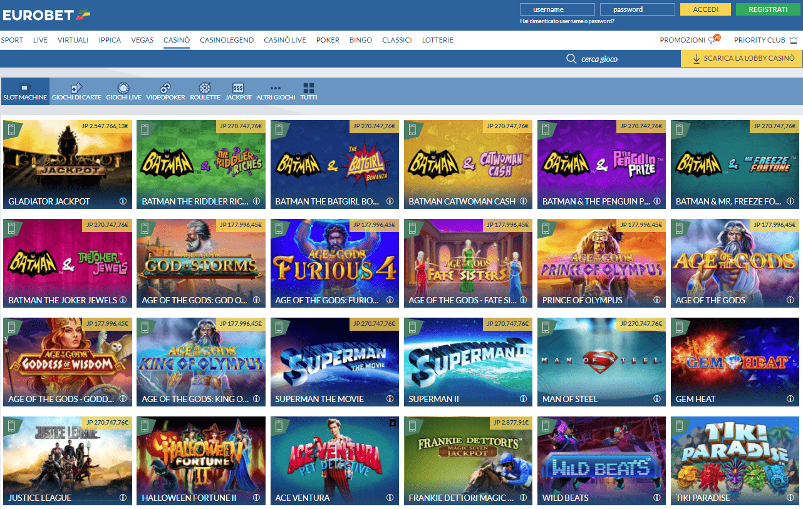Image resolution: width=803 pixels, height=509 pixels.
Task: Click the JP 2.877,91€ jackpot label
Action: click(511, 423)
